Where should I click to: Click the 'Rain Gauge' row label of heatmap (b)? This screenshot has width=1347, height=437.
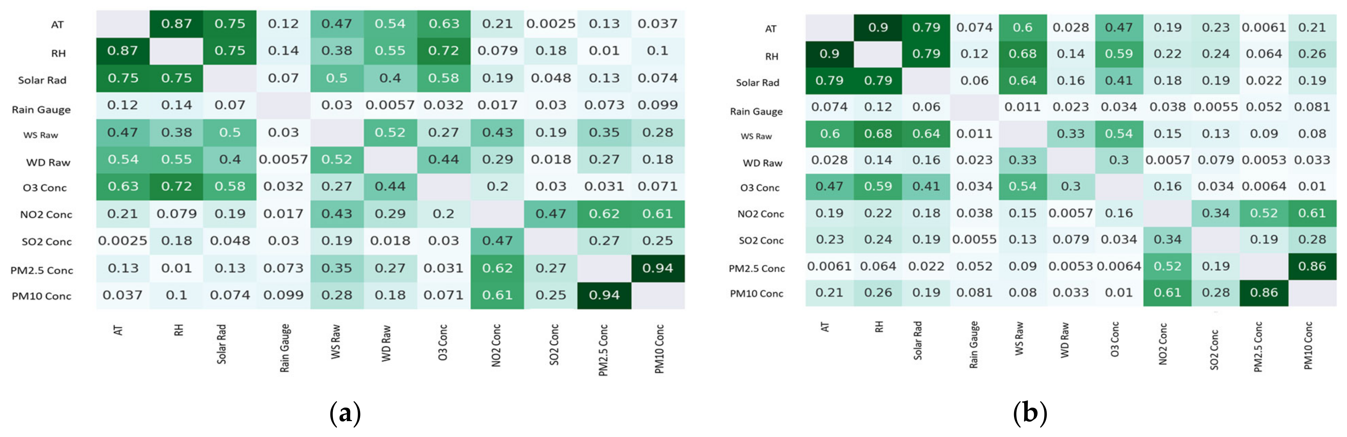tap(756, 112)
